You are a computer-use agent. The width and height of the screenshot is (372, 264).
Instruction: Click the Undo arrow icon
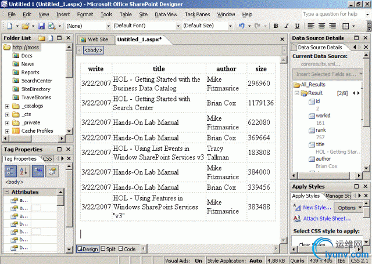(242, 26)
